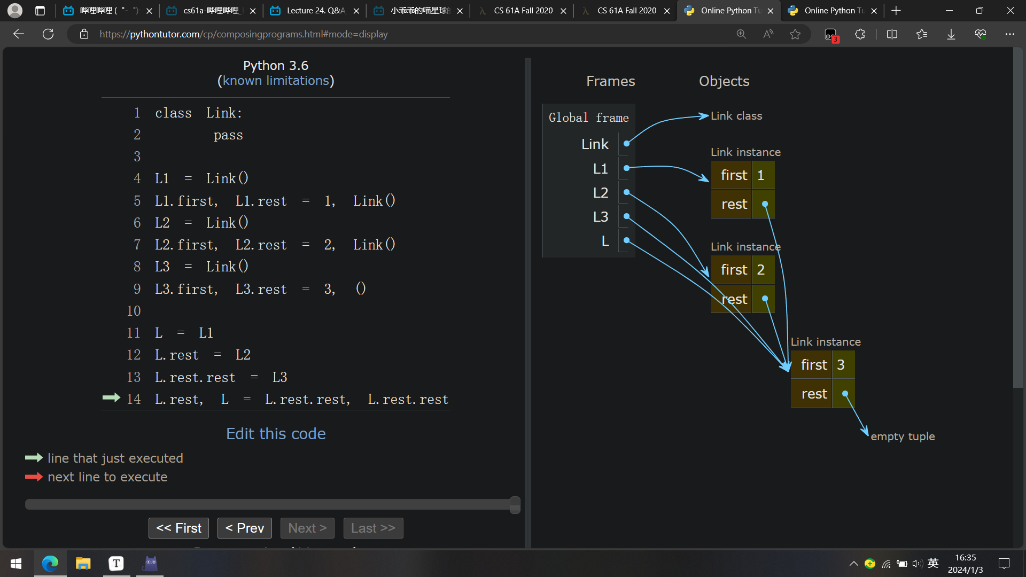Open browser settings and more menu
Image resolution: width=1026 pixels, height=577 pixels.
click(1009, 34)
